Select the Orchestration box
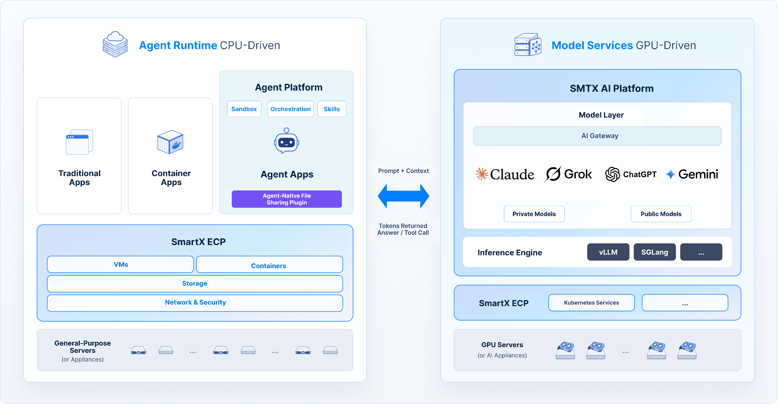Screen dimensions: 778x415 tap(291, 109)
